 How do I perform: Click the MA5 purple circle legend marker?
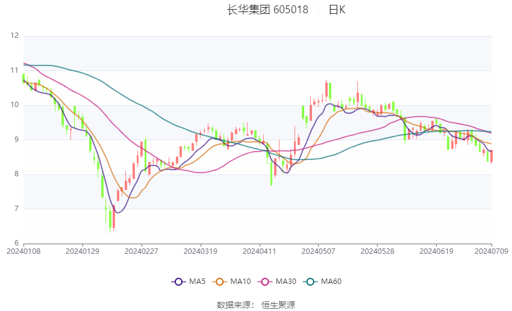[x=178, y=281]
